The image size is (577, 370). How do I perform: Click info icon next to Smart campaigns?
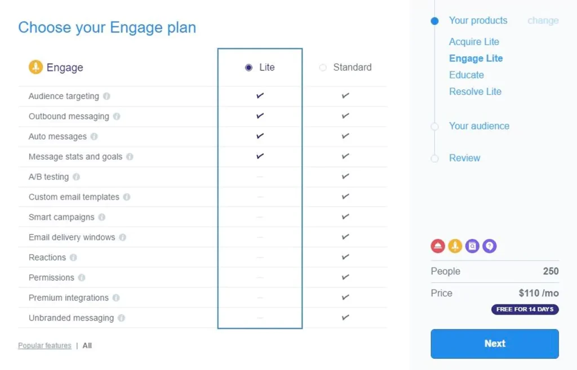click(x=101, y=217)
